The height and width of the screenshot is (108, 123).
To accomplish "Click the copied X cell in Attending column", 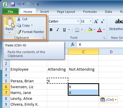I will pyautogui.click(x=58, y=81).
